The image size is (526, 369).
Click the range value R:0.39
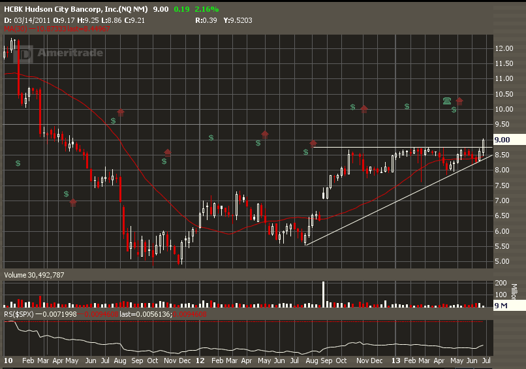(206, 20)
